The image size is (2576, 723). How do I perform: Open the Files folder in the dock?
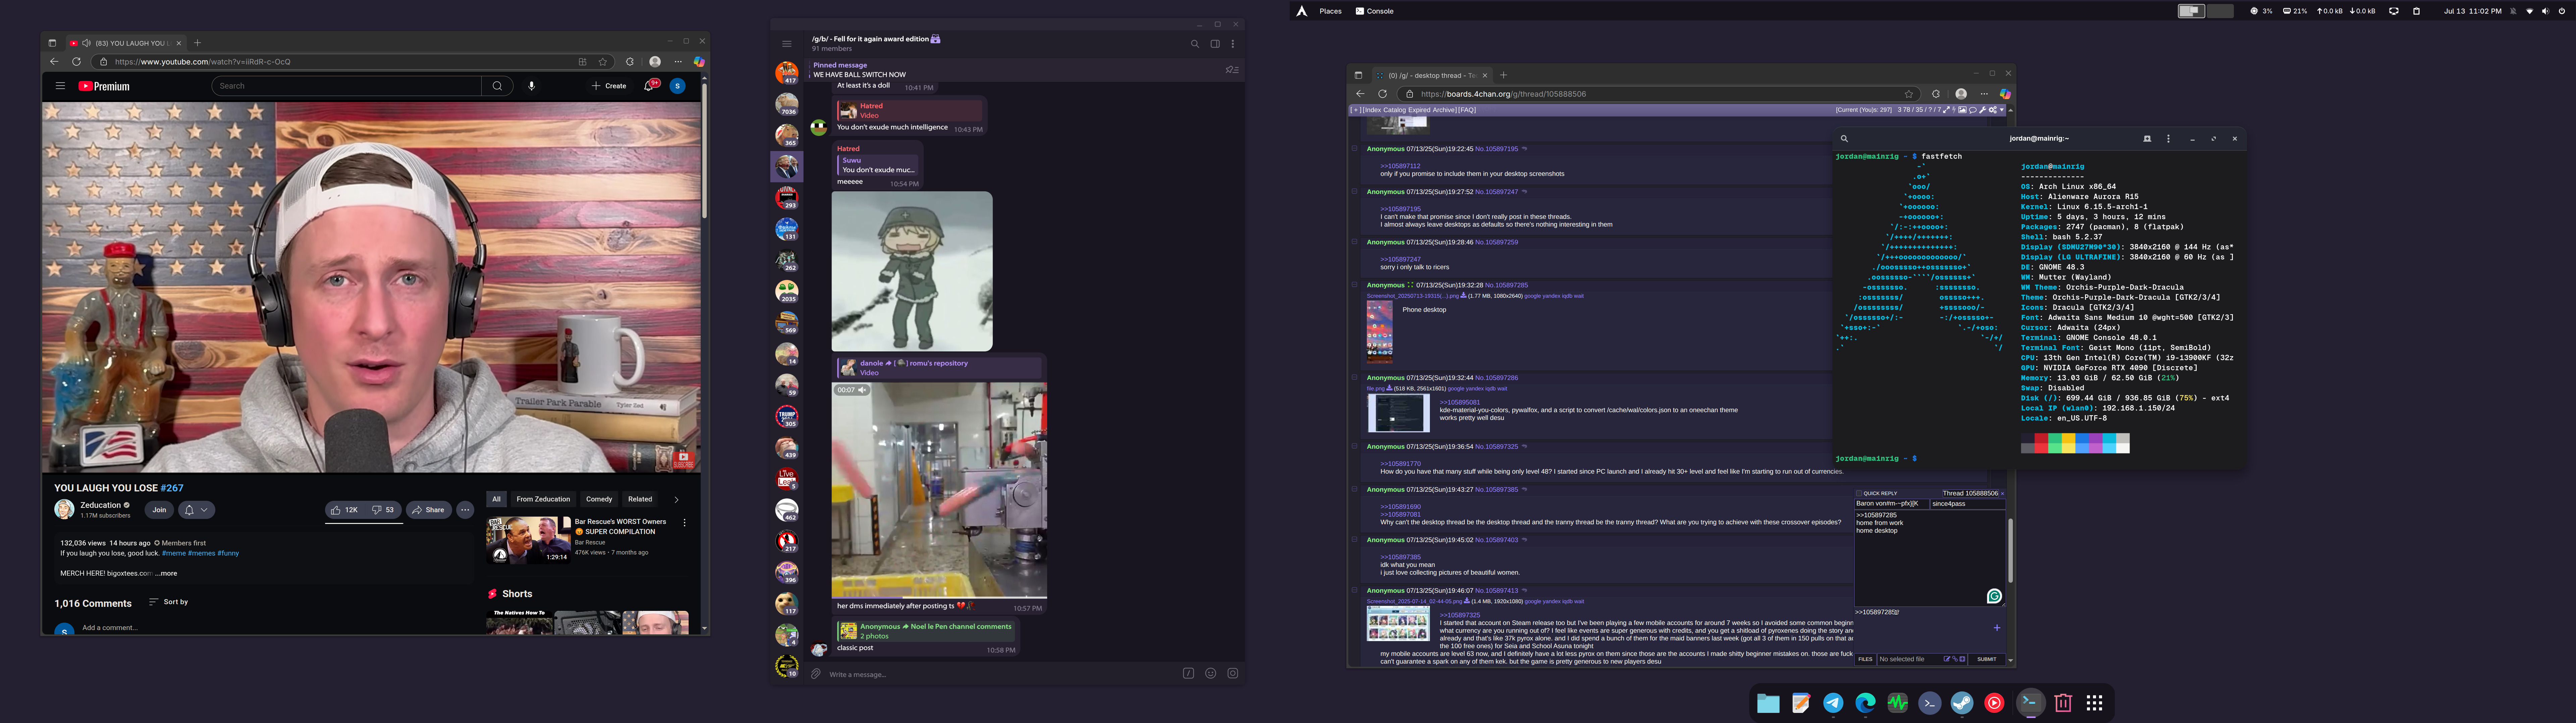[x=1768, y=703]
